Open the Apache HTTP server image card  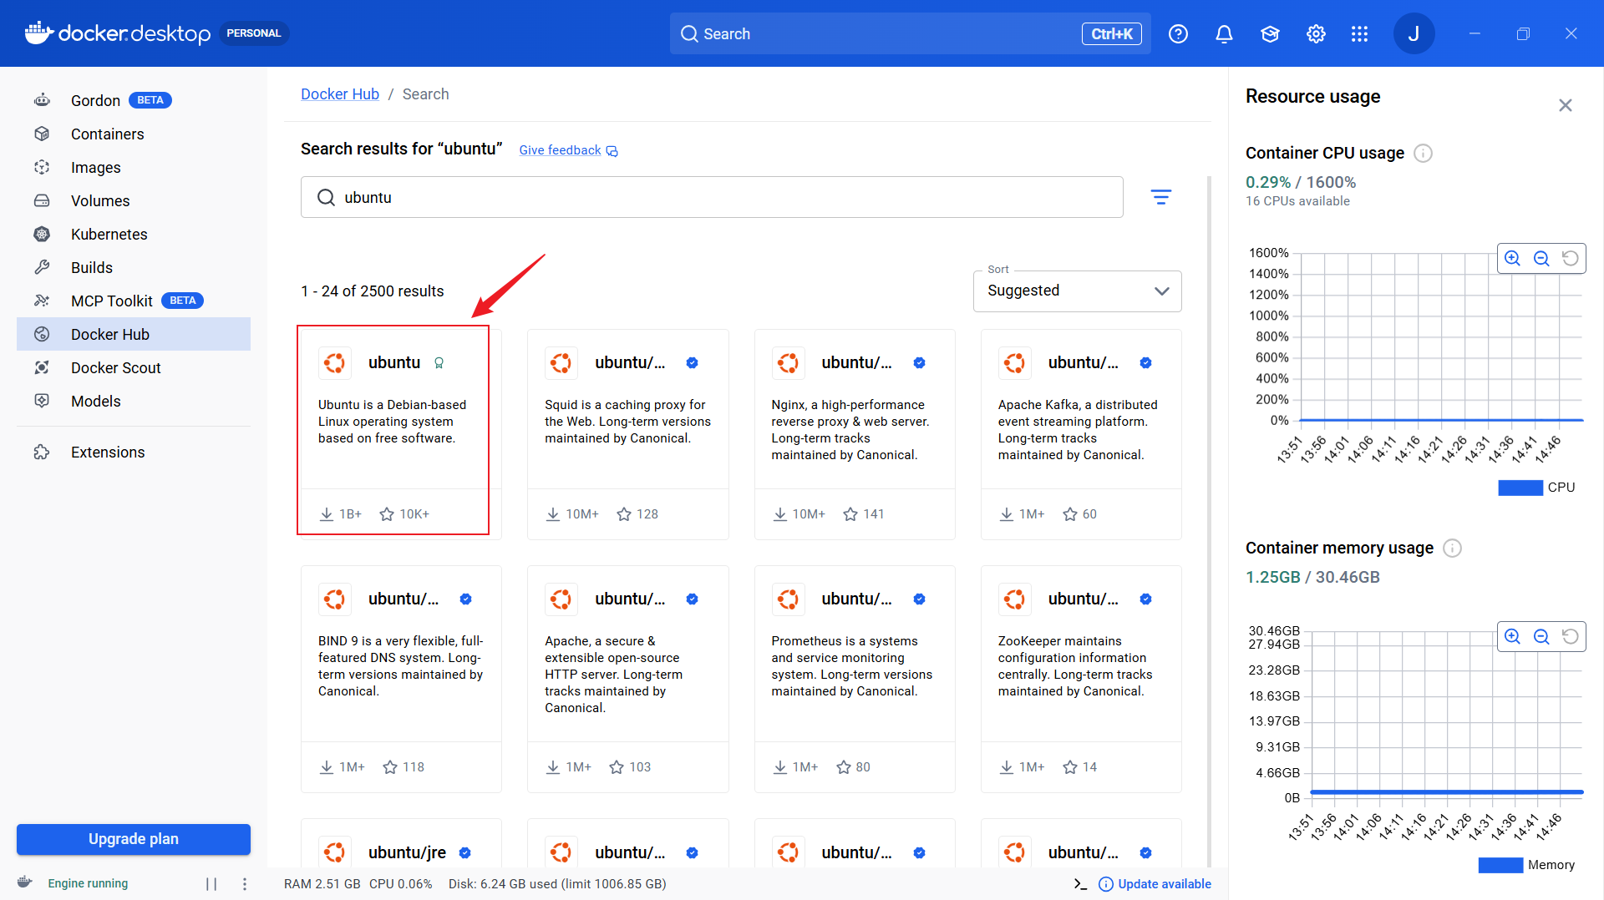point(627,679)
